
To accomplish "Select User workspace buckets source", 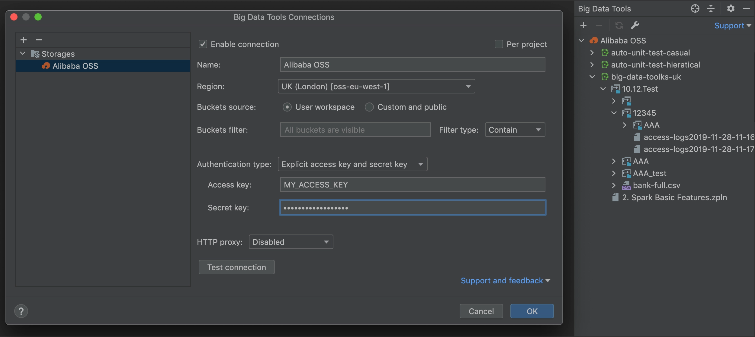I will 287,107.
